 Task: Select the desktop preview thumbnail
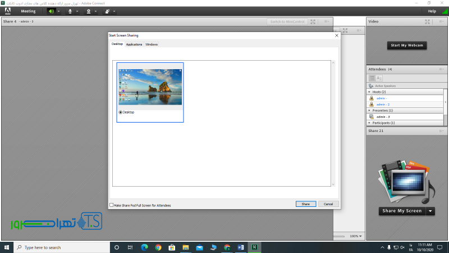tap(150, 86)
